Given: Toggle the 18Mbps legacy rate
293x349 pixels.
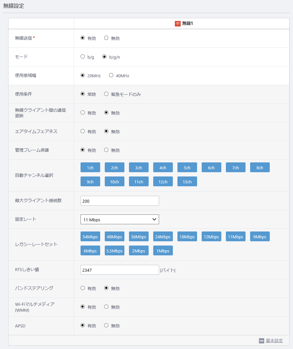Looking at the screenshot, I should 187,236.
